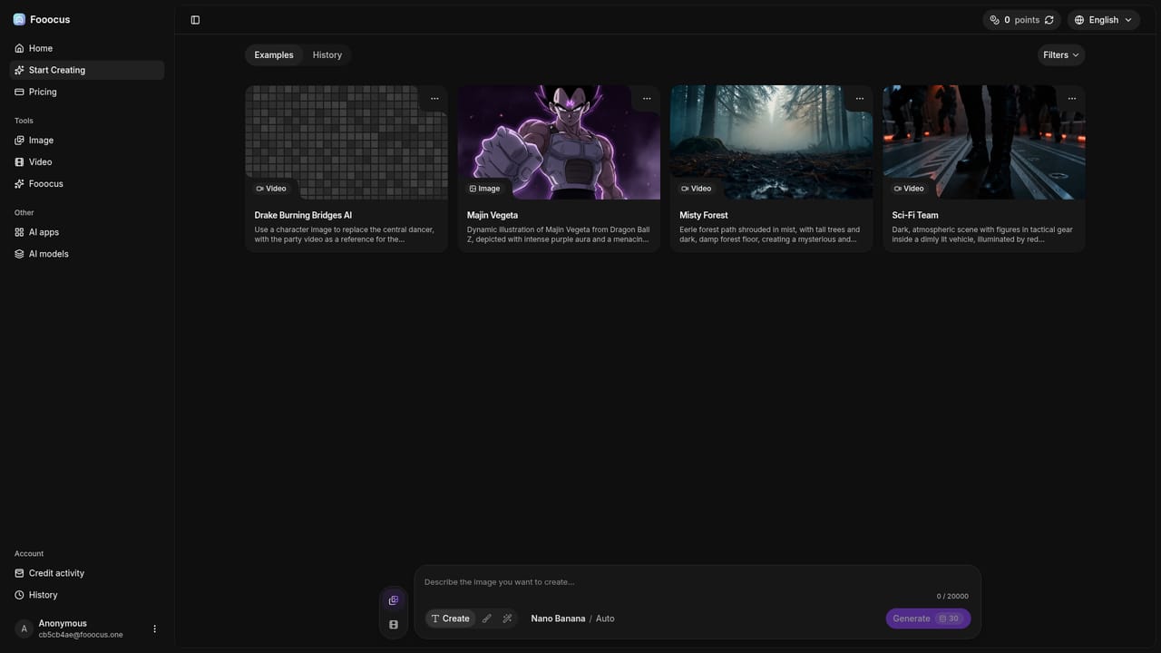1161x653 pixels.
Task: Click the Anonymous user avatar
Action: point(24,629)
